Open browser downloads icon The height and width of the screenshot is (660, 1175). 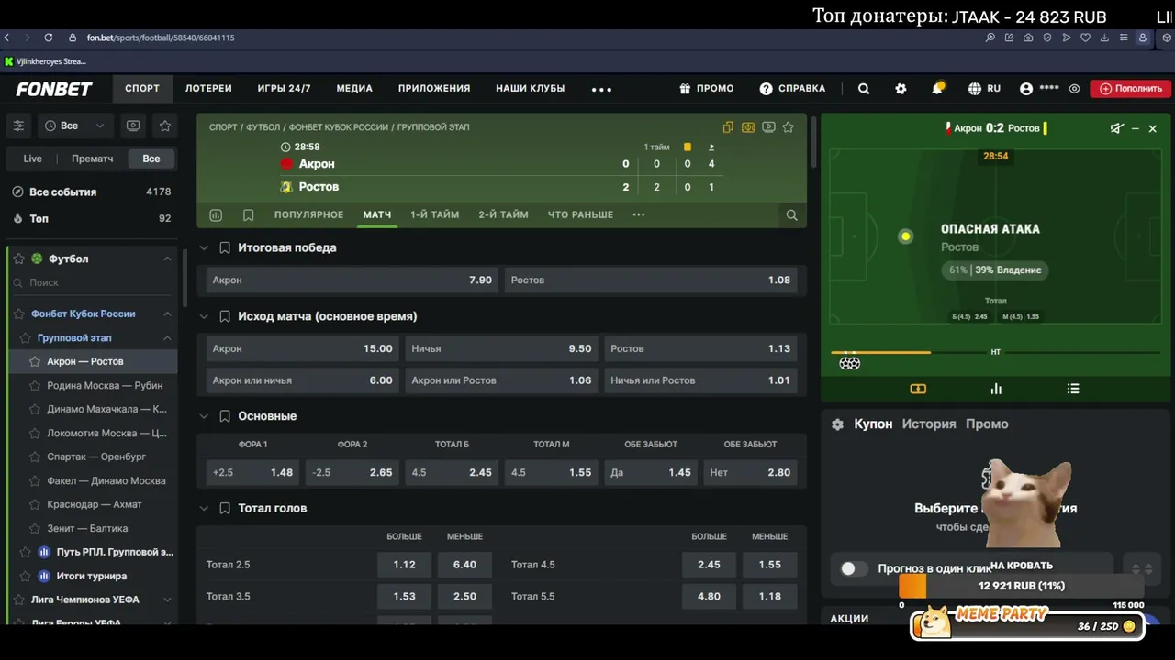tap(1104, 38)
